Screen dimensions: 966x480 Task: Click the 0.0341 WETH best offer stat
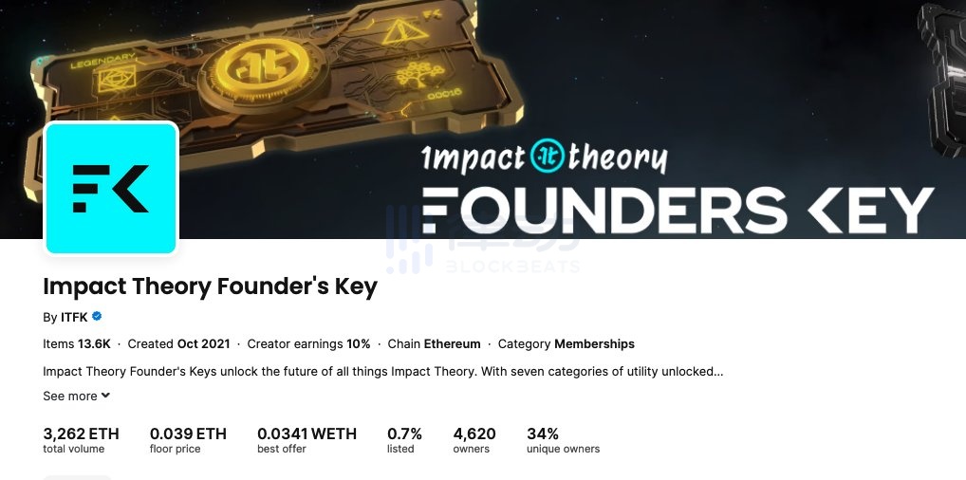tap(307, 440)
